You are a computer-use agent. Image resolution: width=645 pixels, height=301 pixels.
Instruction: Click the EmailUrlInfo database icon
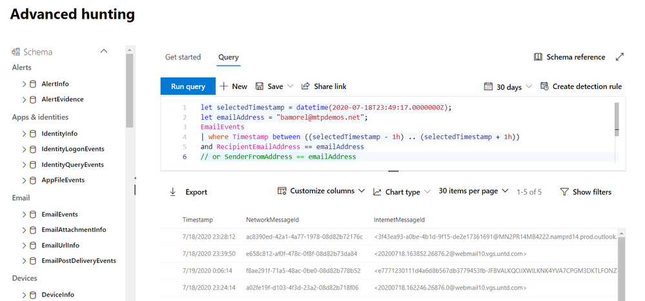pyautogui.click(x=33, y=245)
